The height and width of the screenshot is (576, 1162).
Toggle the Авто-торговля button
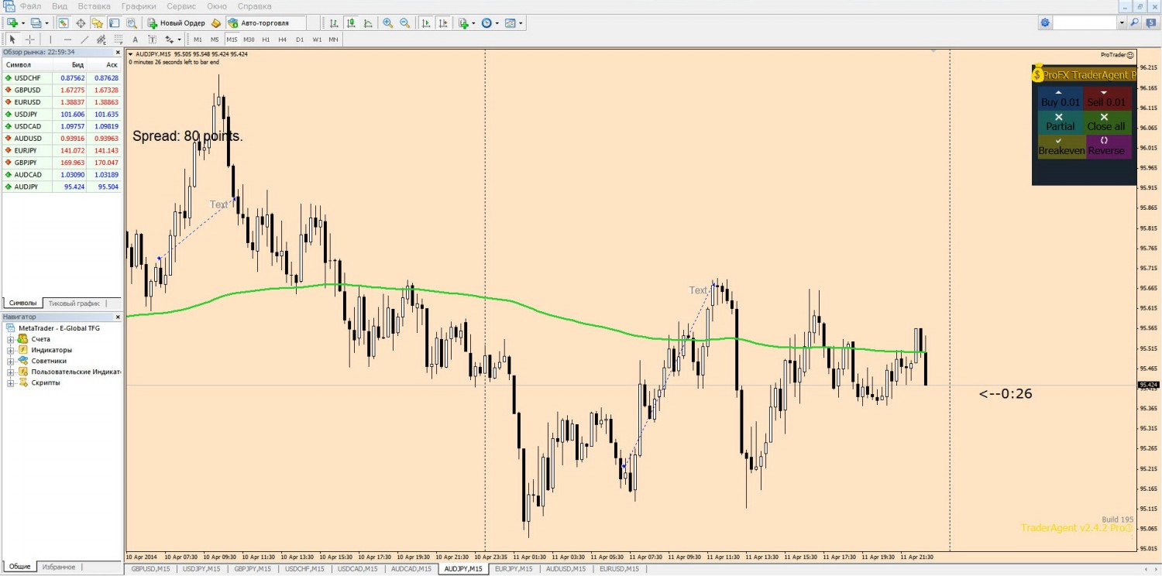tap(266, 23)
